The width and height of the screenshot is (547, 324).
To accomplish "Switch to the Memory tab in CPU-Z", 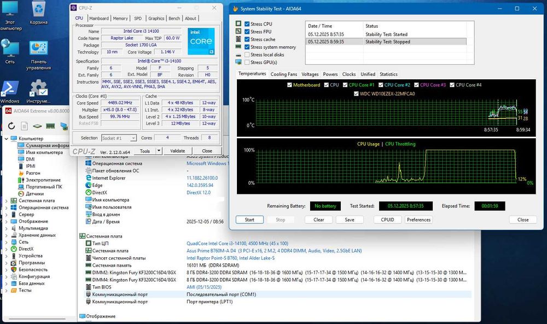I will click(120, 18).
